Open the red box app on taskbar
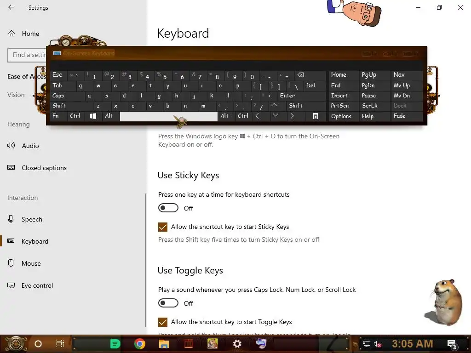Viewport: 471px width, 353px height. (188, 344)
